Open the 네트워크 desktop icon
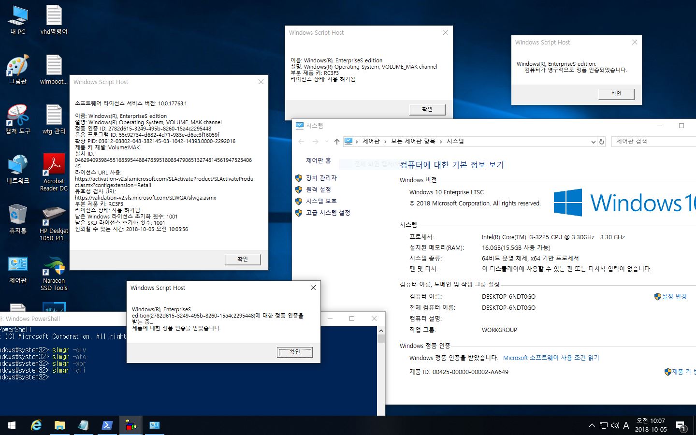The image size is (696, 435). point(18,169)
